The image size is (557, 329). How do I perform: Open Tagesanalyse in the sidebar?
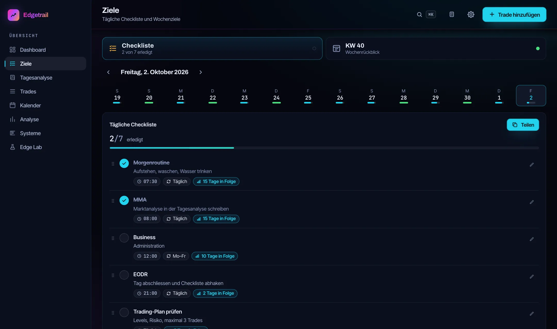[45, 77]
